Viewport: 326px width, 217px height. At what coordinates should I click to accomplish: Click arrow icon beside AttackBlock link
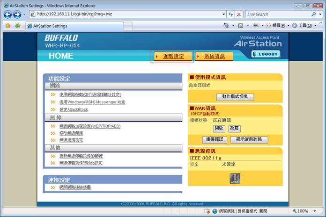click(53, 109)
